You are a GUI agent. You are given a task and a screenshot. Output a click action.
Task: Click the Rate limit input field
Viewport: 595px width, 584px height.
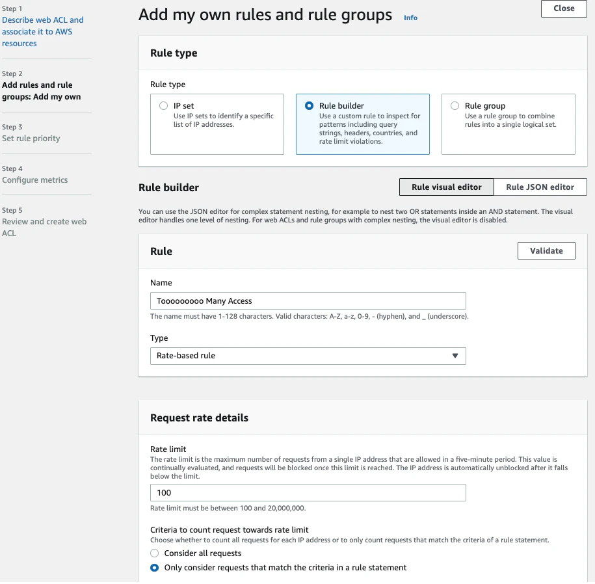coord(308,492)
